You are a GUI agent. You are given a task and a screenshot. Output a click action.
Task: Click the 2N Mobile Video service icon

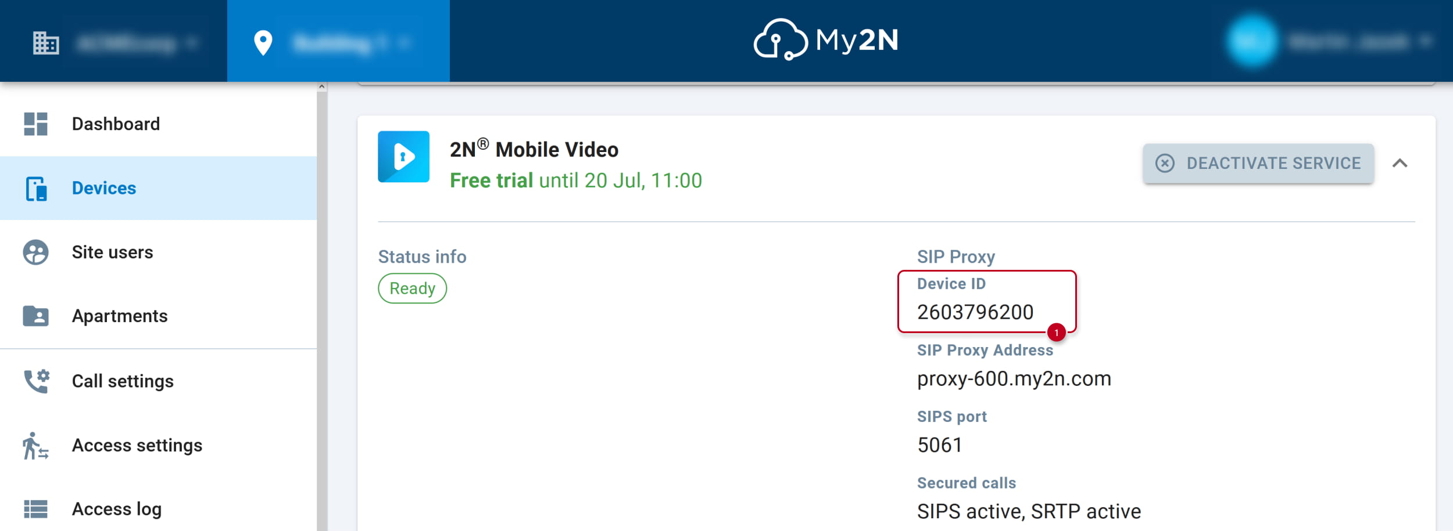pos(403,157)
